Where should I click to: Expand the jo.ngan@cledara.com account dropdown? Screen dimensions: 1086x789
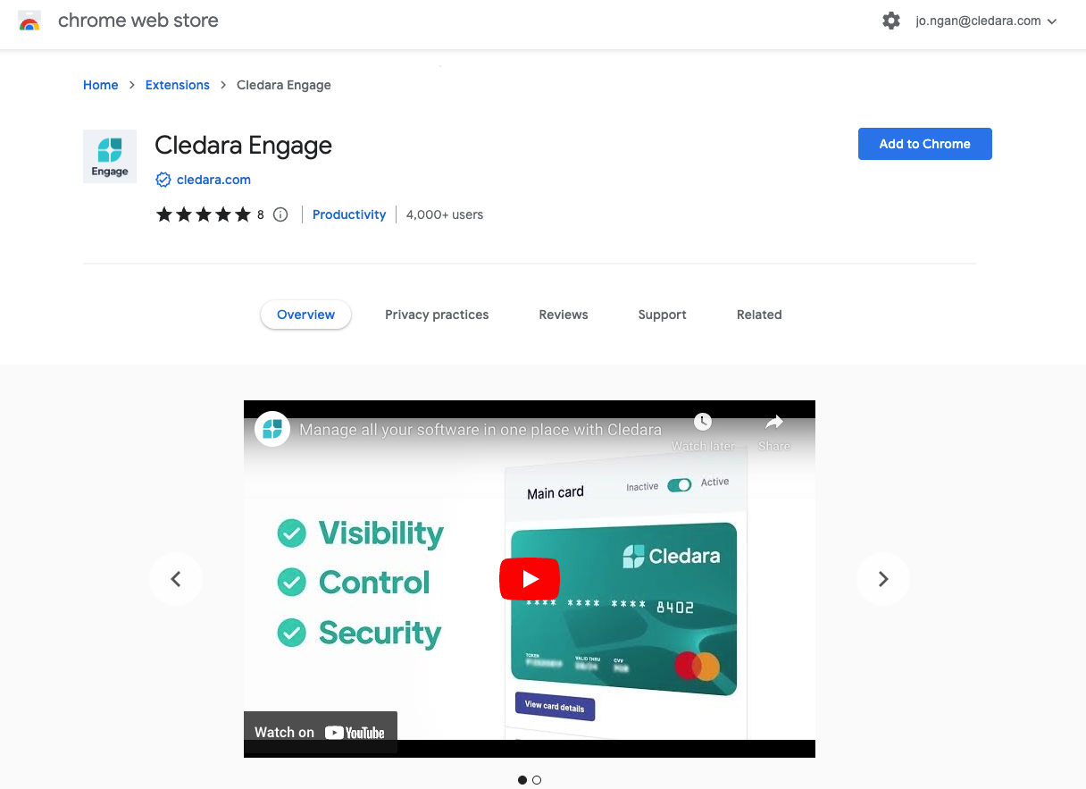(x=987, y=21)
